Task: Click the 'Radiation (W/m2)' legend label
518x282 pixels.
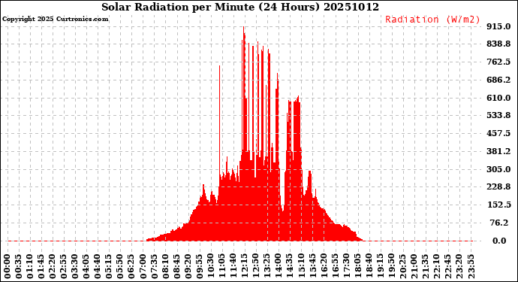Action: click(432, 20)
